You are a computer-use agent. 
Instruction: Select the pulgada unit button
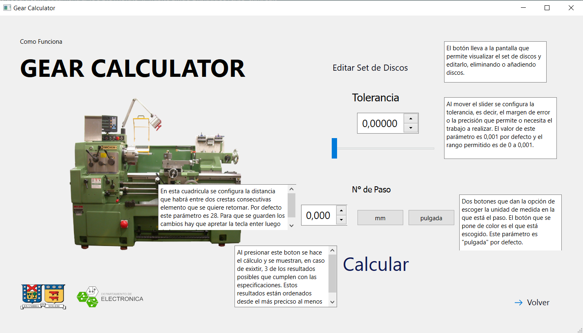pos(431,218)
